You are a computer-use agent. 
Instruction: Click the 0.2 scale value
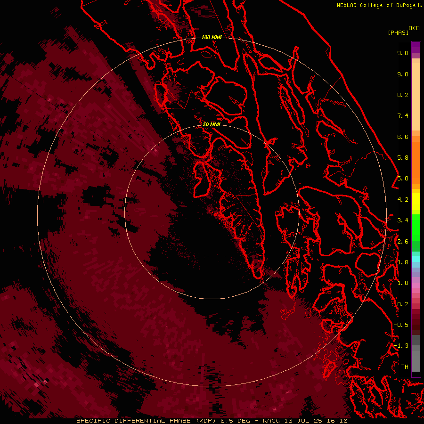403,304
